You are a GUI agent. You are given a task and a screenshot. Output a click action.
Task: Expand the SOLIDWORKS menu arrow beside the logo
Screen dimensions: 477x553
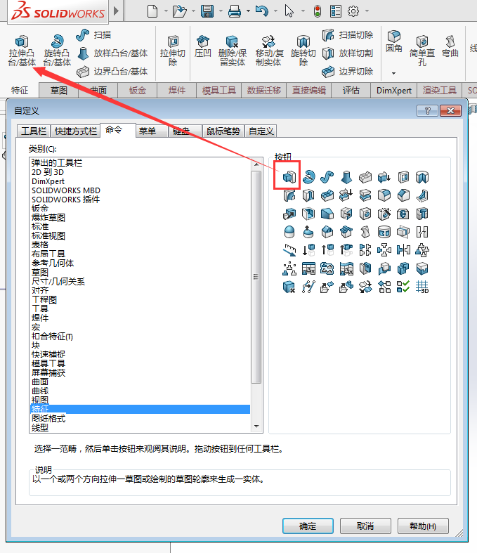pyautogui.click(x=116, y=11)
